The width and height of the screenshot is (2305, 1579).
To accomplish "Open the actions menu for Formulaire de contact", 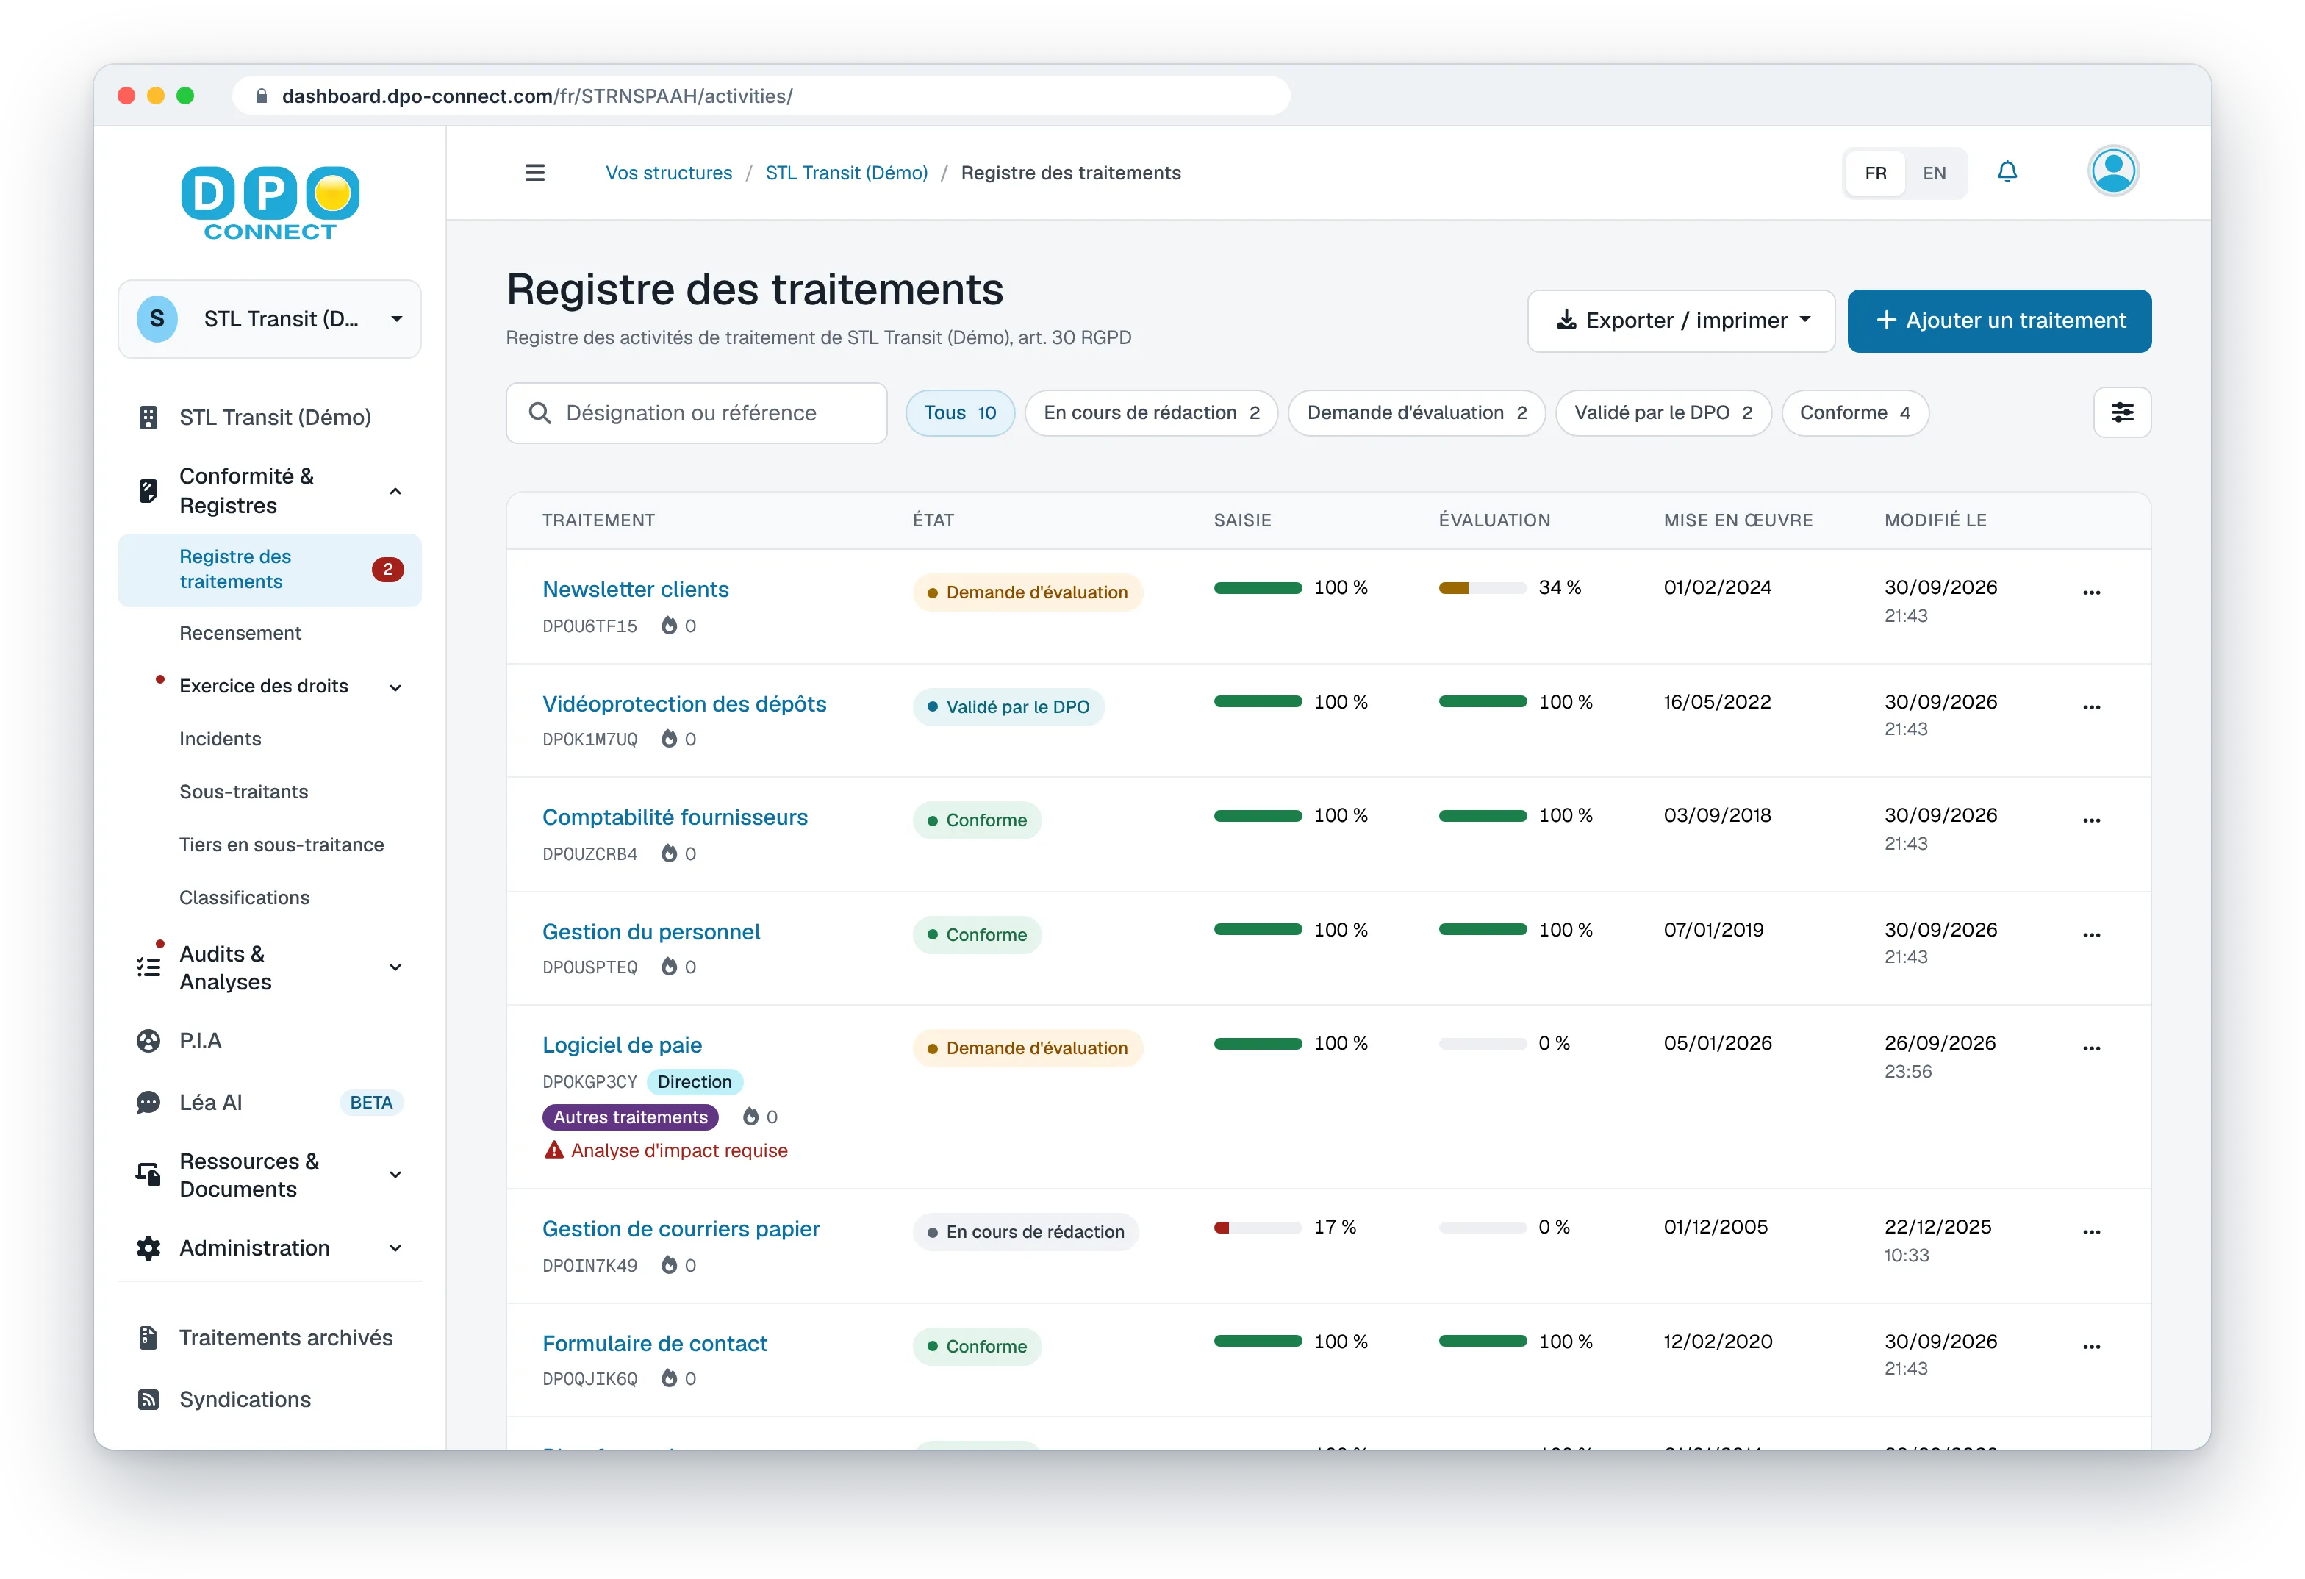I will click(2091, 1346).
